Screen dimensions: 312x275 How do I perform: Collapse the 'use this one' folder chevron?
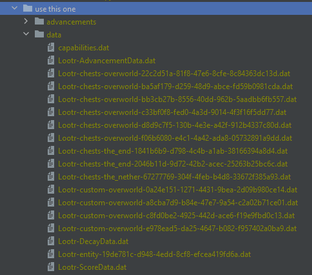coord(15,8)
